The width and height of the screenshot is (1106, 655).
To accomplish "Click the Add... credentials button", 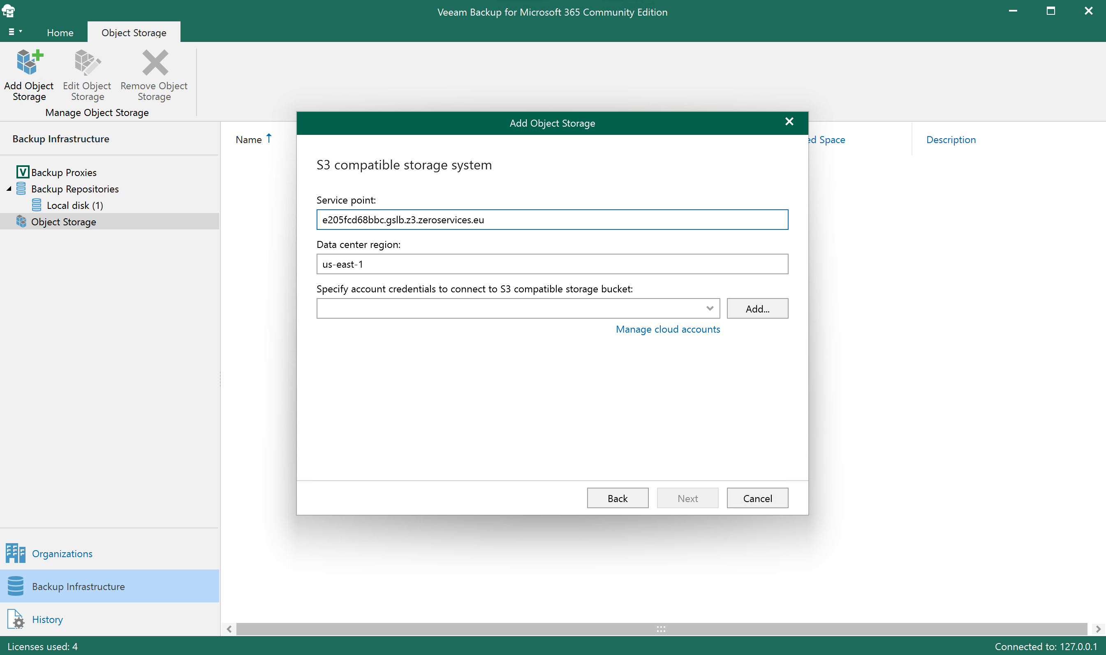I will [x=757, y=308].
